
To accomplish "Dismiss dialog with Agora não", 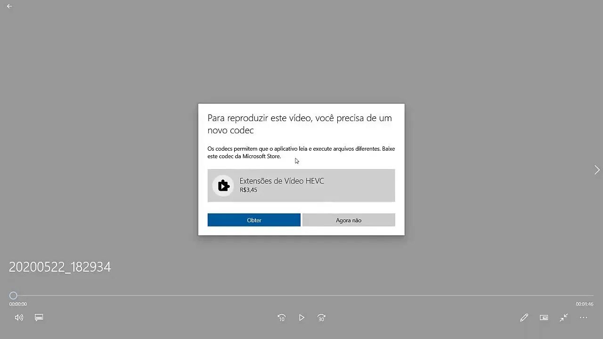I will (x=349, y=220).
